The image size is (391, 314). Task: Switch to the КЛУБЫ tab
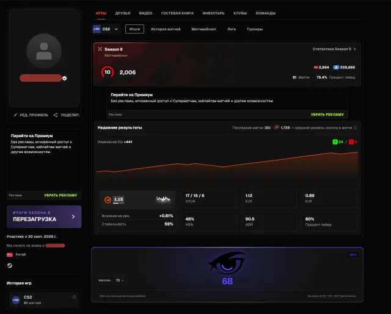pyautogui.click(x=240, y=13)
